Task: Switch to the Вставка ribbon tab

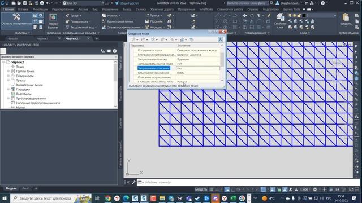Action: pos(23,10)
